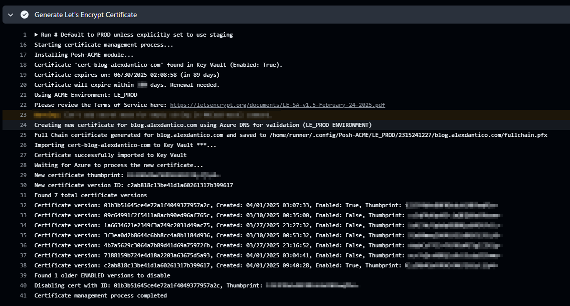Select line number 39 in the log
The width and height of the screenshot is (570, 306).
click(23, 275)
